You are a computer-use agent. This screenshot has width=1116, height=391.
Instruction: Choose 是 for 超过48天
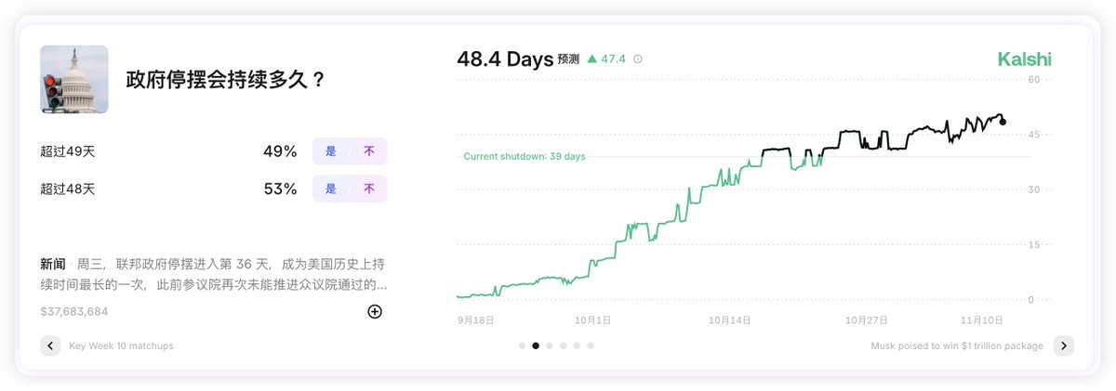pyautogui.click(x=330, y=189)
